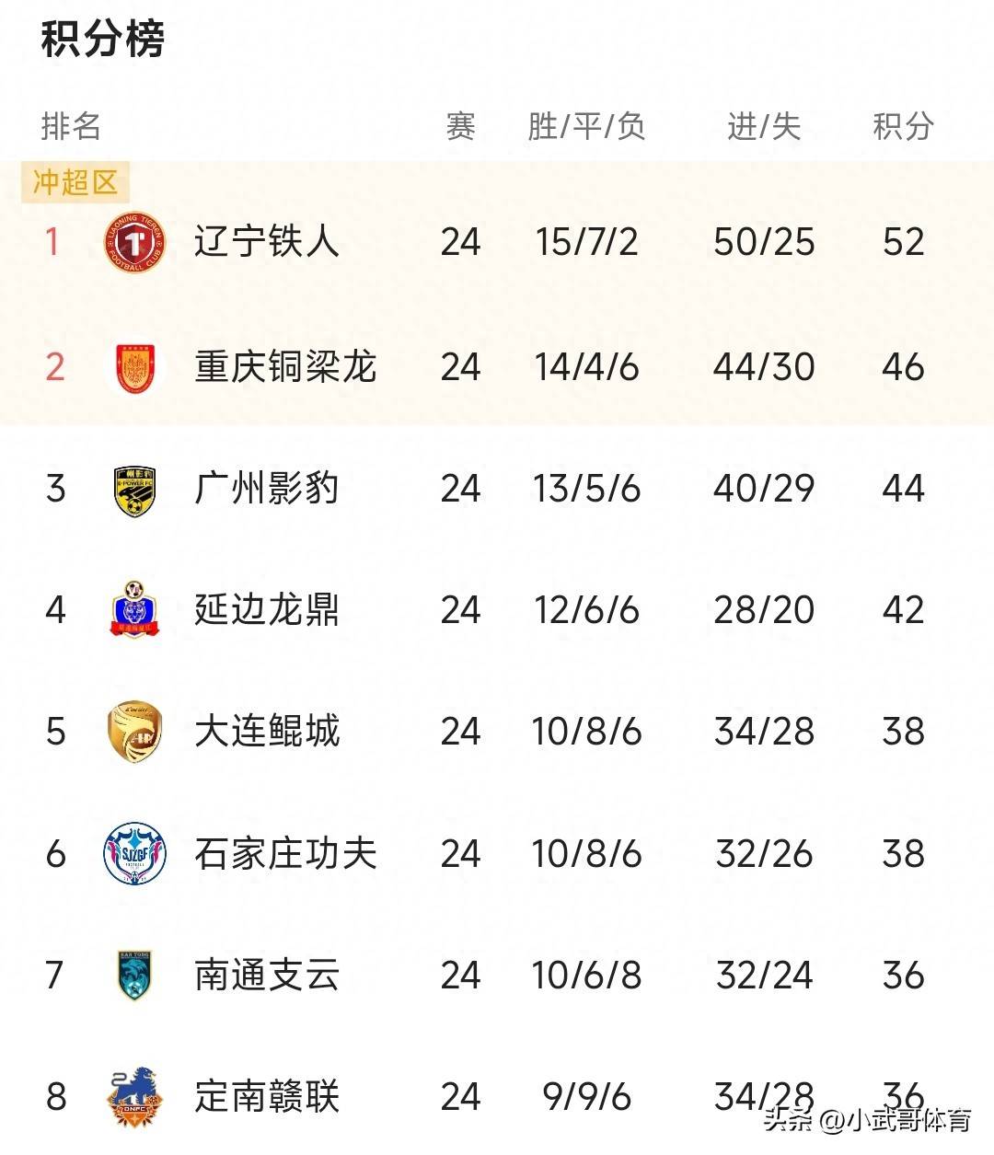Select the 排名 column header
Image resolution: width=994 pixels, height=1155 pixels.
pyautogui.click(x=71, y=126)
